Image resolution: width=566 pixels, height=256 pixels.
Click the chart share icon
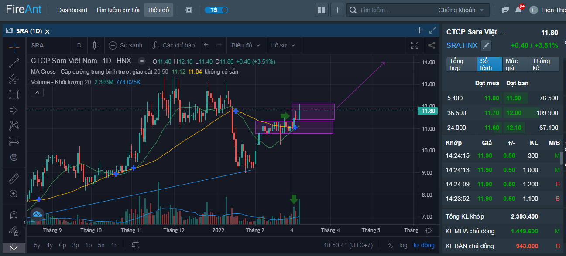[431, 45]
